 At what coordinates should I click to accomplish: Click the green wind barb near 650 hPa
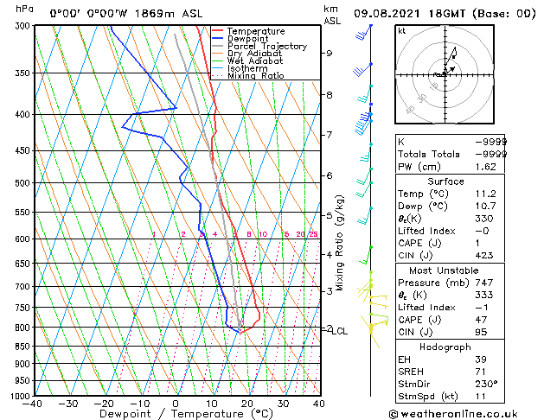[x=366, y=256]
